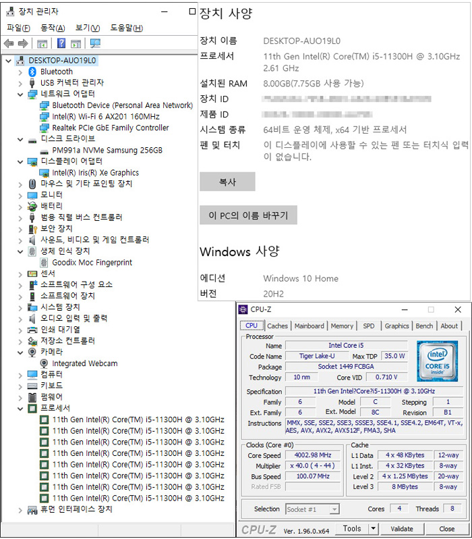Open the Tools dropdown arrow in CPU-Z
The height and width of the screenshot is (539, 472).
[x=374, y=529]
